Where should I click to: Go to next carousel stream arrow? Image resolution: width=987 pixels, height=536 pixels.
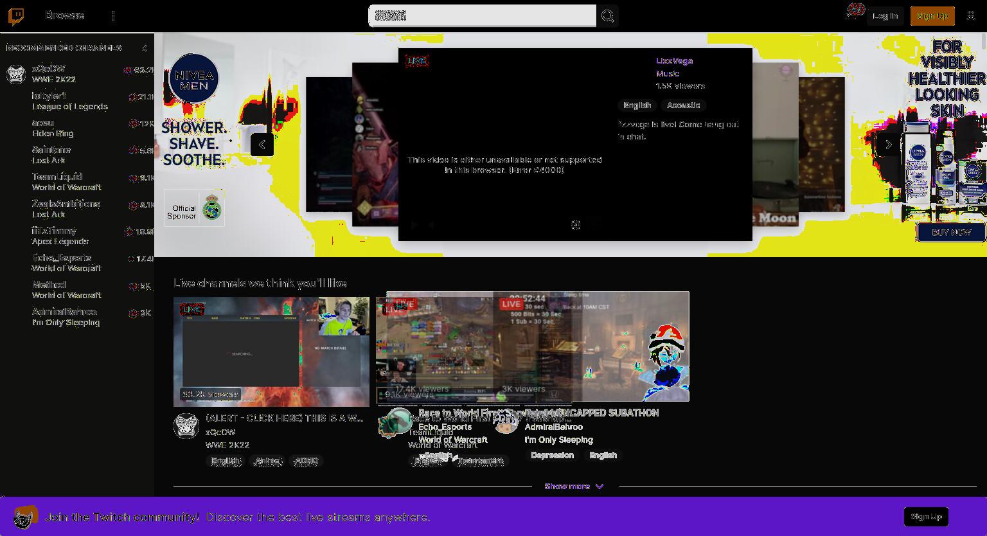[889, 145]
